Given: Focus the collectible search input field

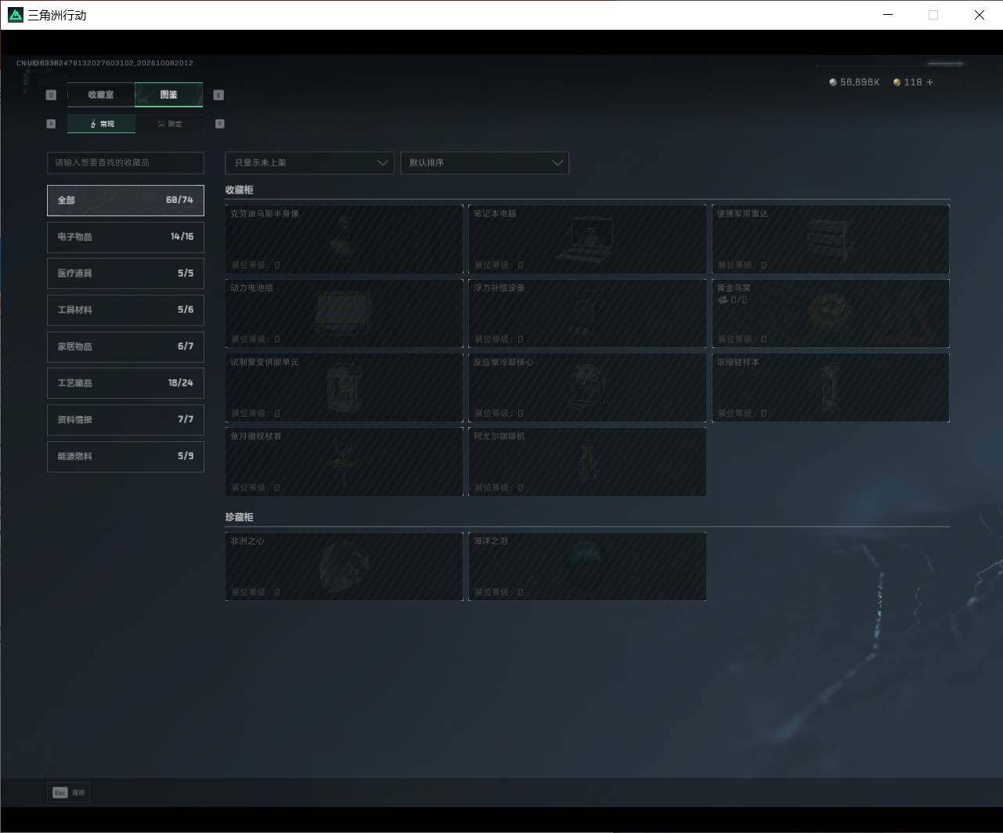Looking at the screenshot, I should point(125,163).
